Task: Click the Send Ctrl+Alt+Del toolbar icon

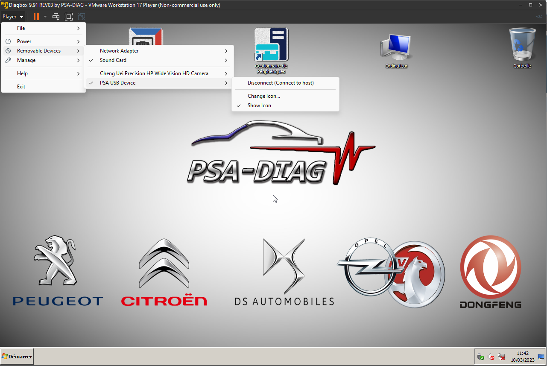Action: pyautogui.click(x=56, y=17)
